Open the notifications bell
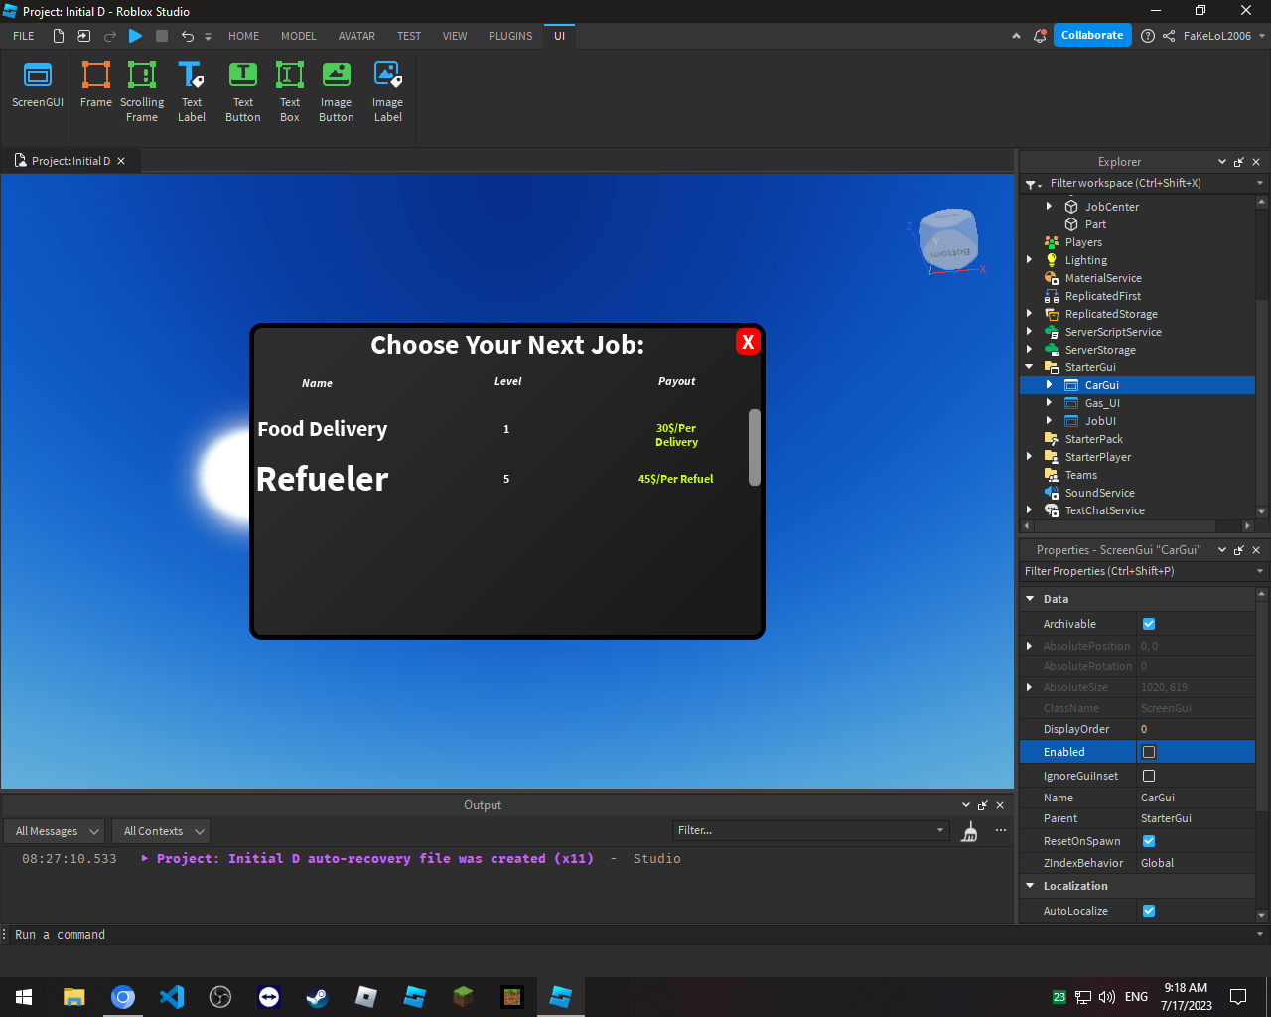 tap(1040, 36)
